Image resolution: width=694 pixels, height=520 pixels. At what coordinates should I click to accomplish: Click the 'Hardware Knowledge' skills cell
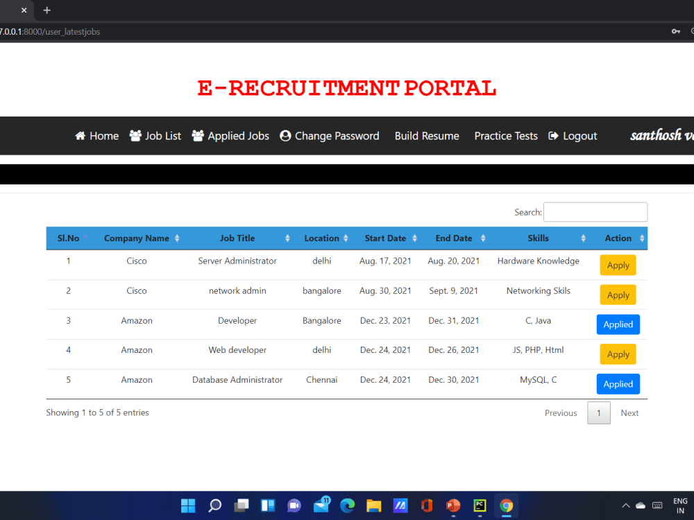click(x=539, y=261)
